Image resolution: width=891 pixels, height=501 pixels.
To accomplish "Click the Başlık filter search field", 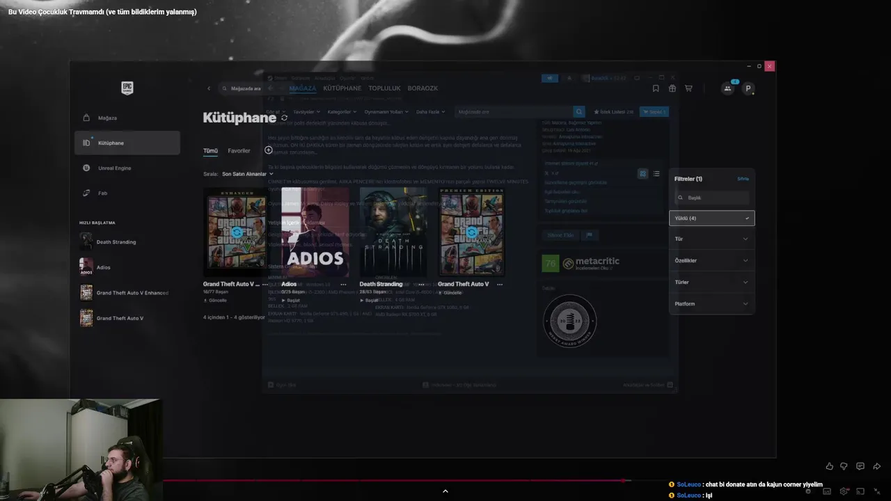I will pyautogui.click(x=711, y=198).
